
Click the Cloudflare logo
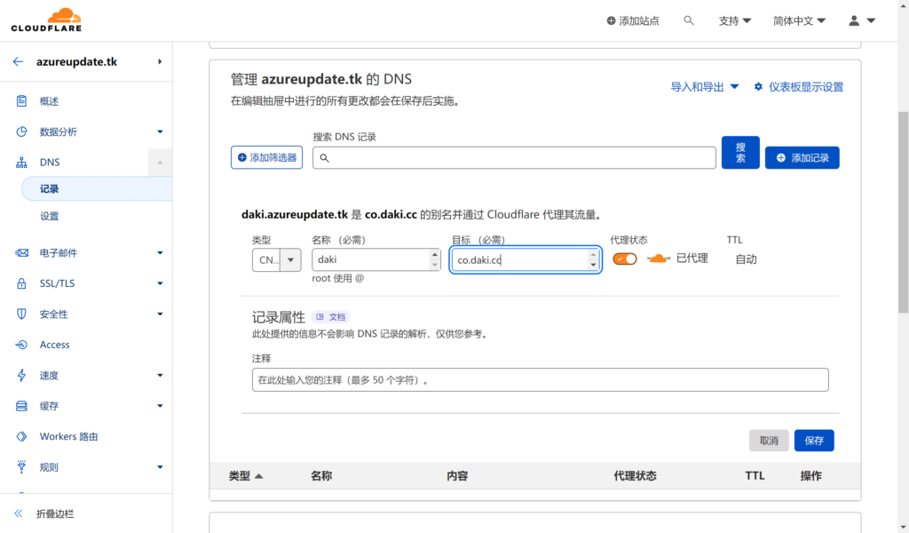[46, 20]
